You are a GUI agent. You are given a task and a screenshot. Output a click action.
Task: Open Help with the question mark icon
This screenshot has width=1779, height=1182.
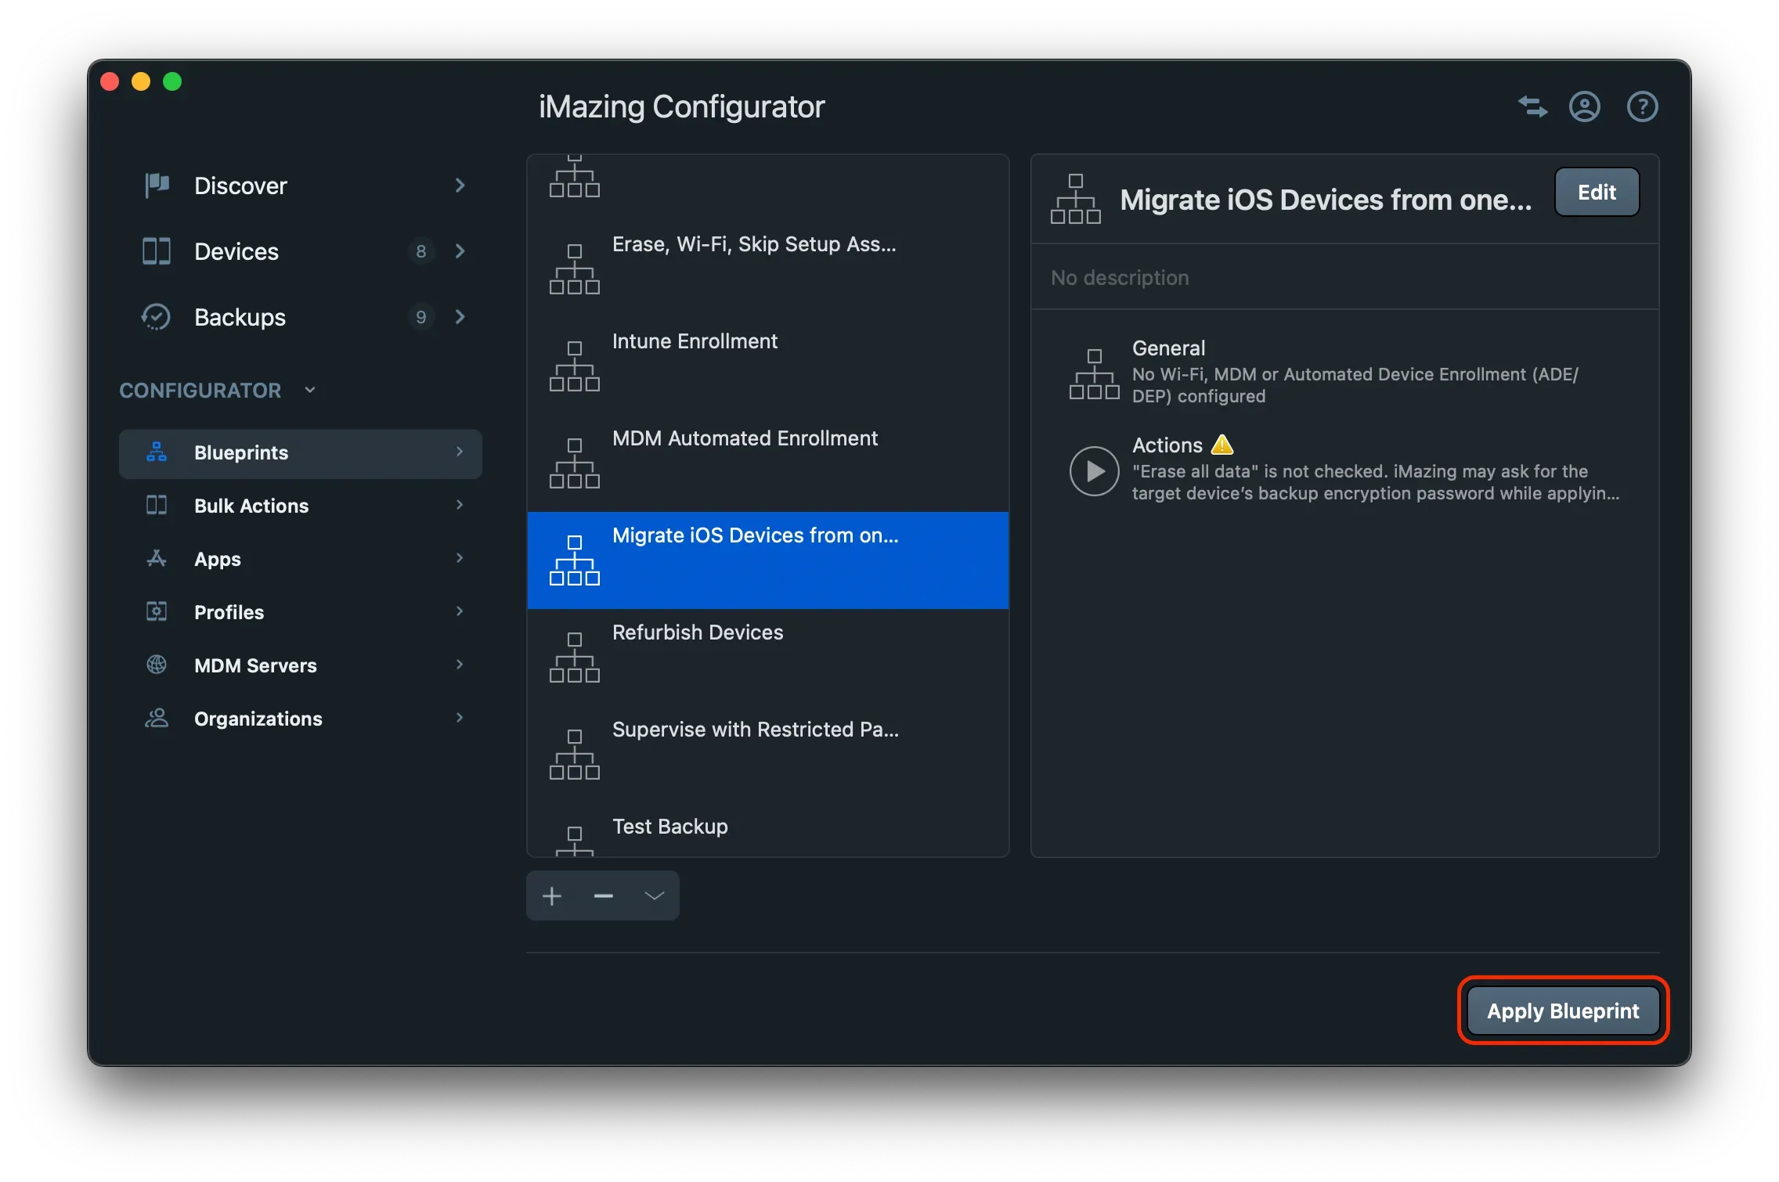click(x=1642, y=106)
